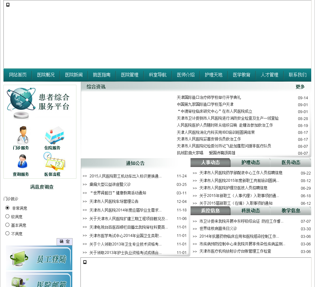This screenshot has width=315, height=287.
Task: Open 2015年度新职工岗前培训圆满 article
Action: click(x=239, y=181)
